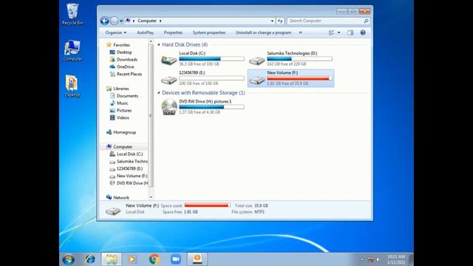Select the Desktop folder desktop icon

coord(72,86)
